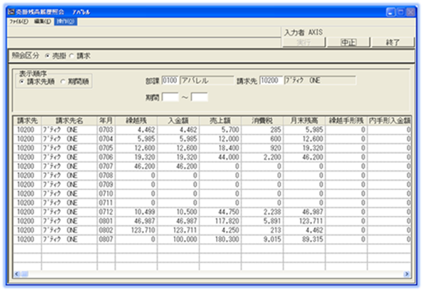Select the 0706 year-month cell
The width and height of the screenshot is (423, 291).
pos(106,157)
